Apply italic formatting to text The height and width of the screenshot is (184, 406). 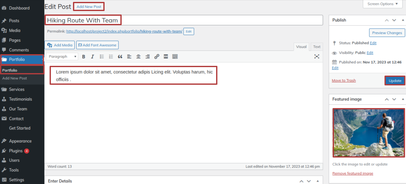point(93,57)
